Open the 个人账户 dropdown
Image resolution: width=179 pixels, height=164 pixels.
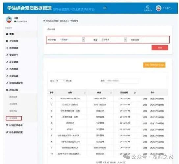(x=167, y=8)
